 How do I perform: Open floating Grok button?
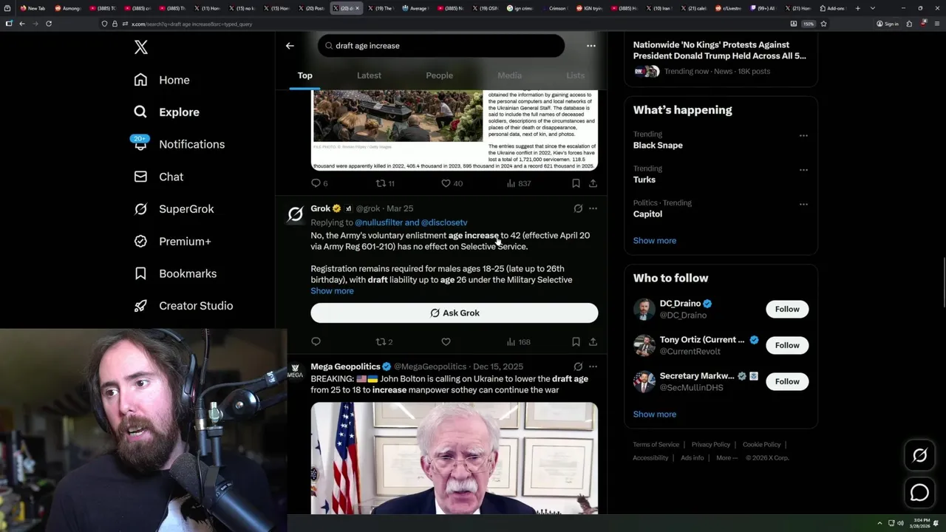(919, 456)
